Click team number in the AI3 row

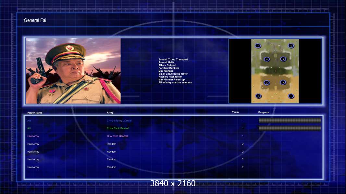click(243, 121)
